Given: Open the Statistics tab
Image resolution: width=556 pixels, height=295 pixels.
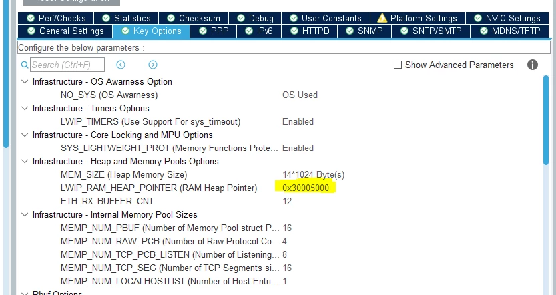Looking at the screenshot, I should [126, 18].
